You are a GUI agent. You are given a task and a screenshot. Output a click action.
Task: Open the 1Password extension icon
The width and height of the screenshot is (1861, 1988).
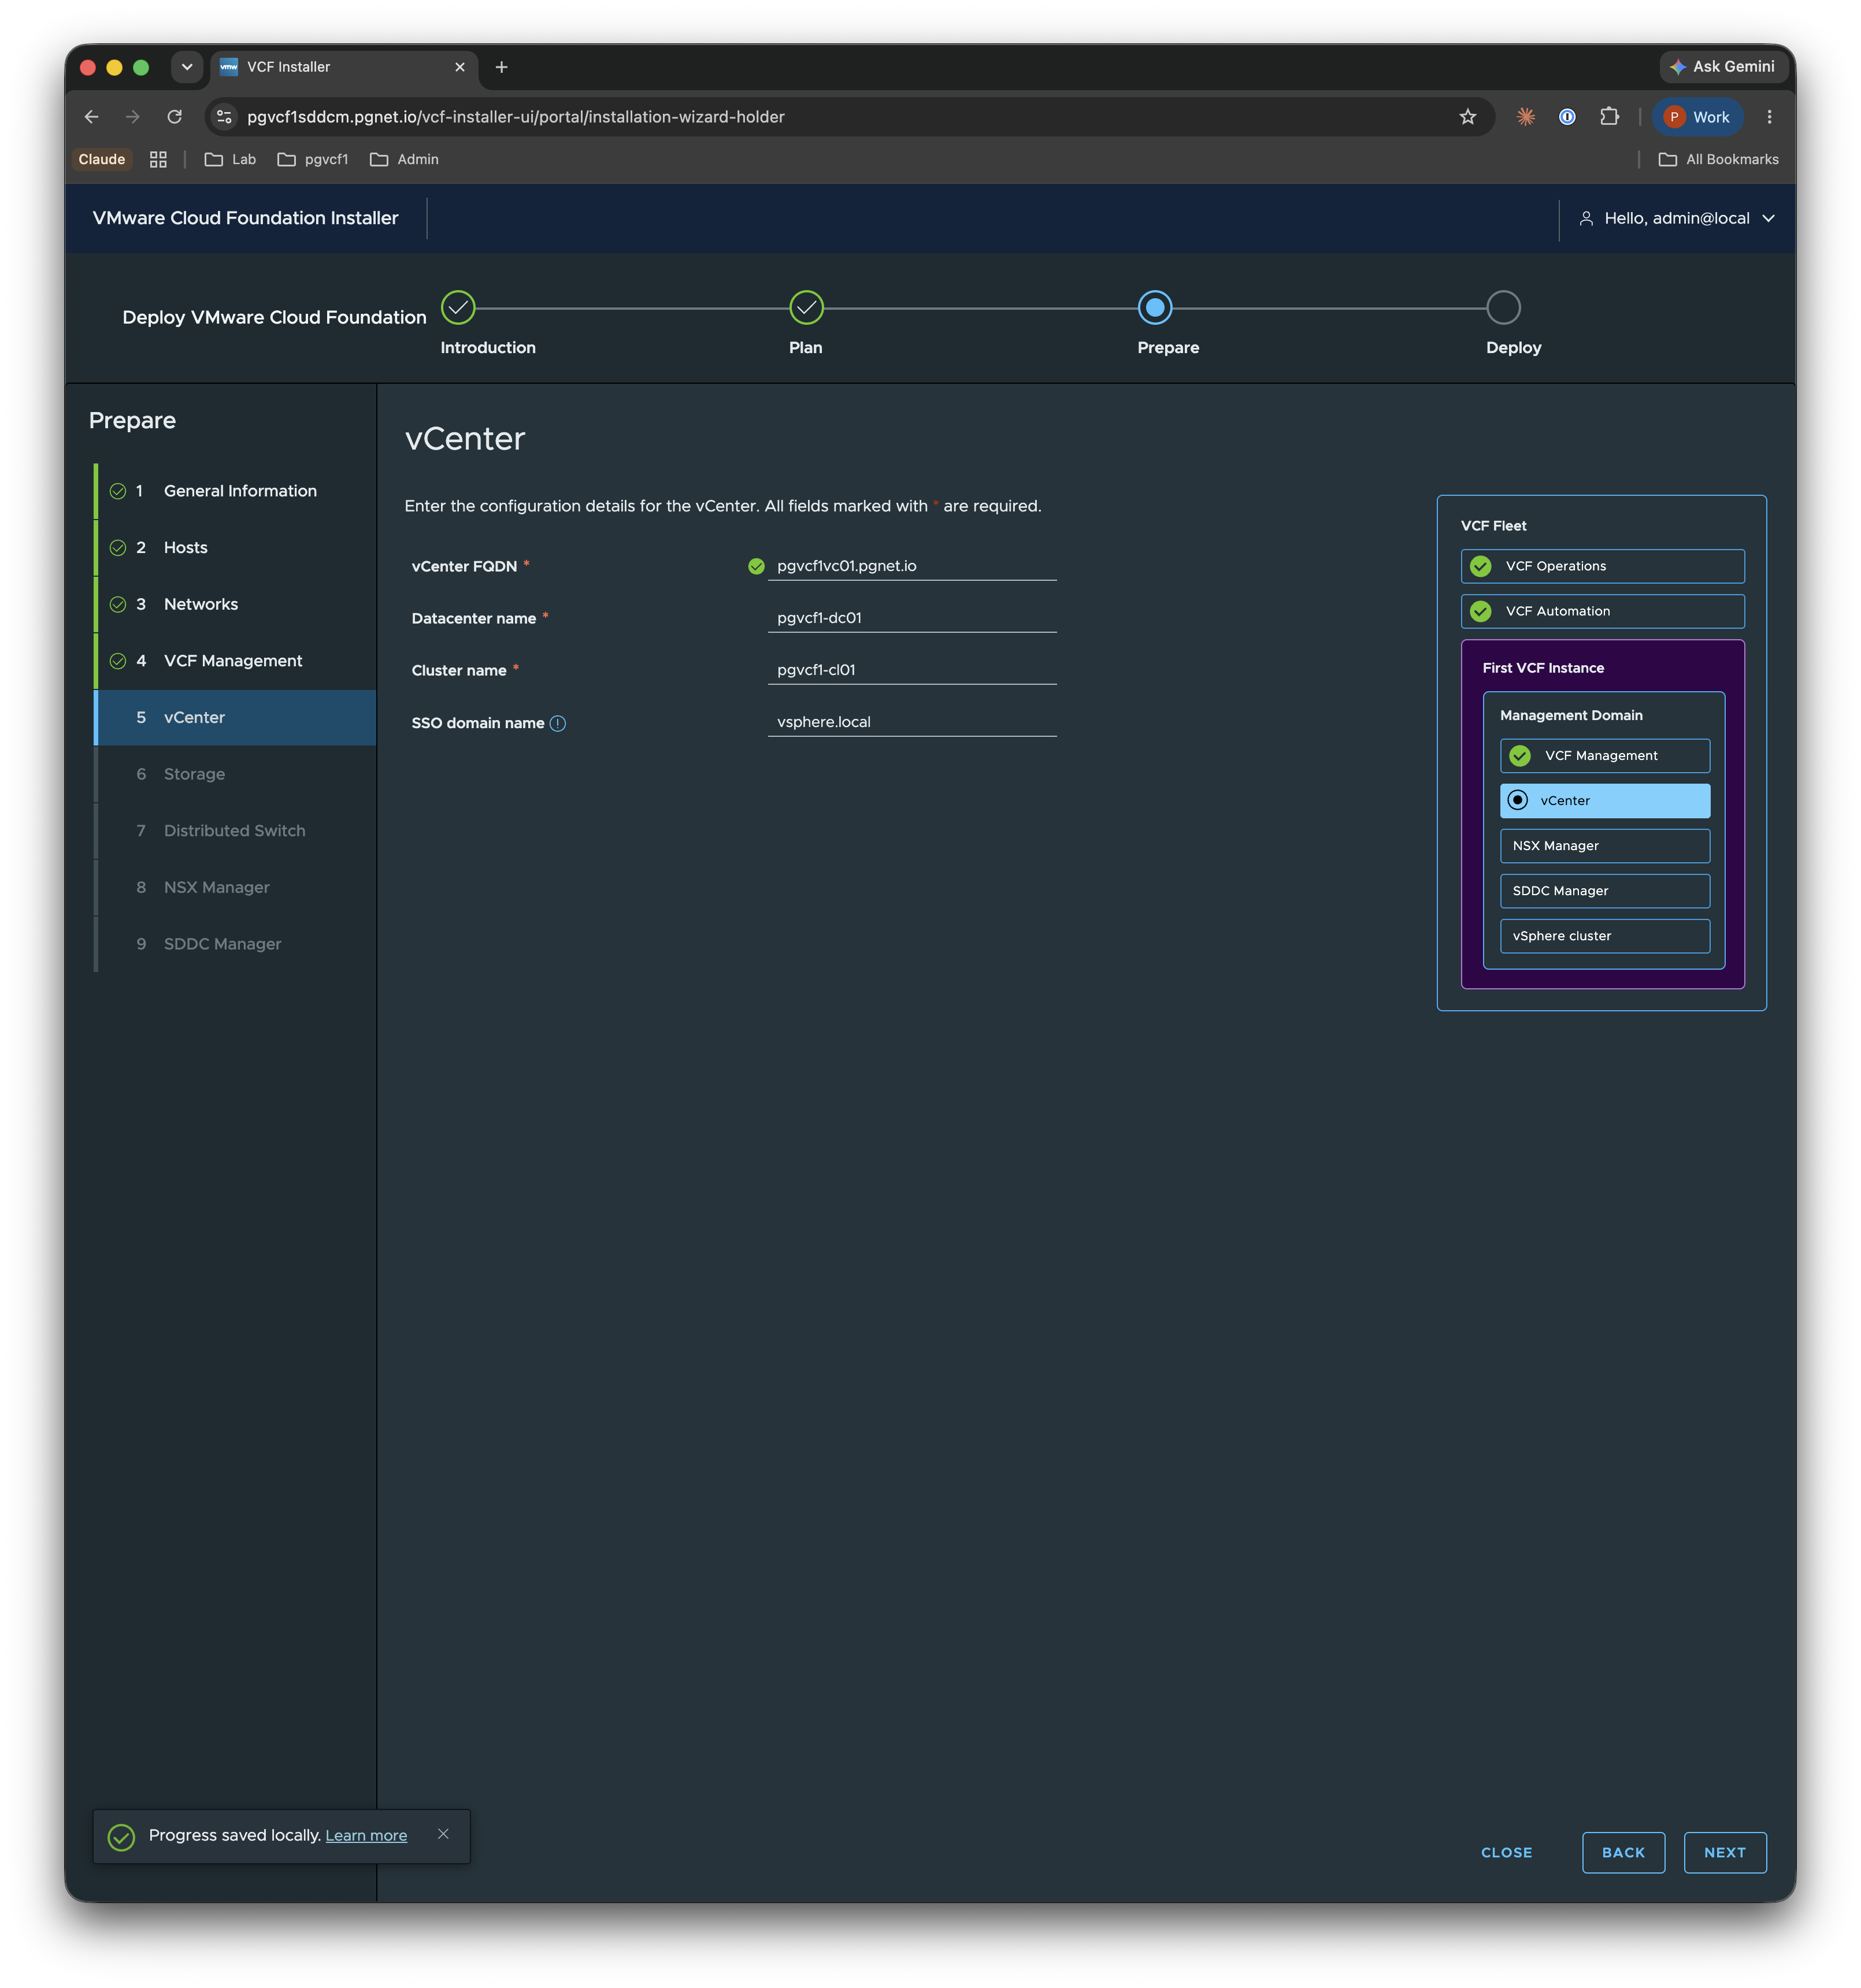tap(1567, 117)
